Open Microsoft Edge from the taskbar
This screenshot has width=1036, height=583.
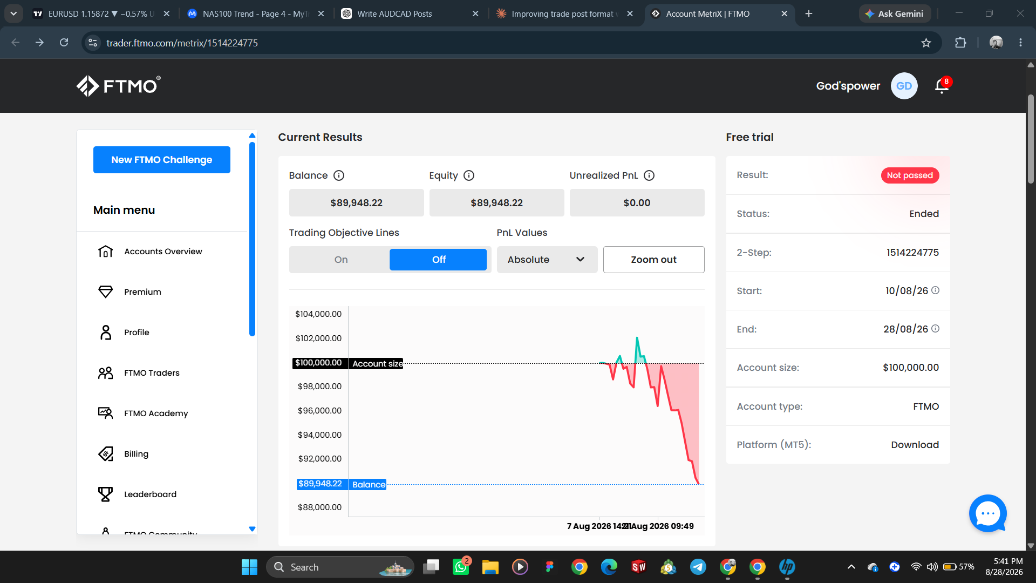pos(609,567)
